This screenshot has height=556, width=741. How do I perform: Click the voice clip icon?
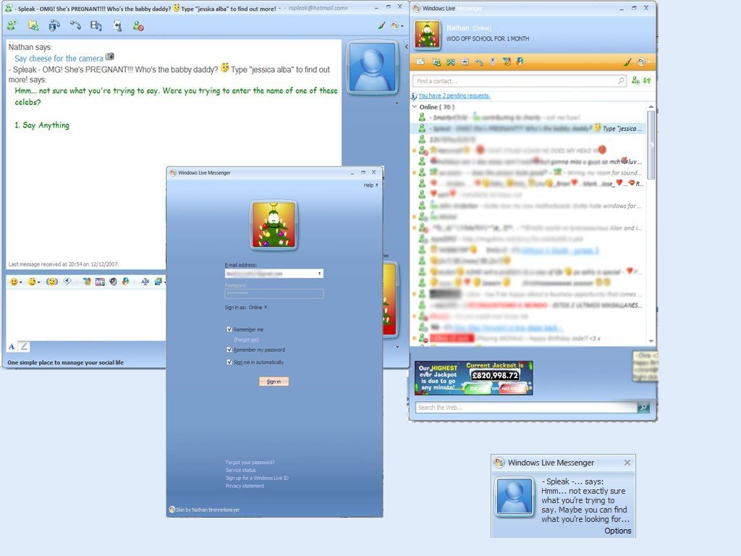[x=67, y=282]
